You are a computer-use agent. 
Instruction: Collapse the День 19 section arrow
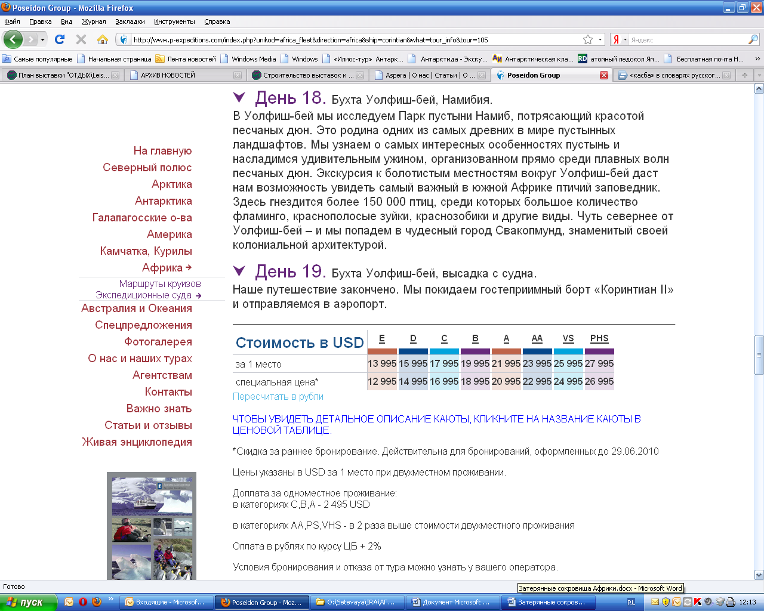point(239,271)
